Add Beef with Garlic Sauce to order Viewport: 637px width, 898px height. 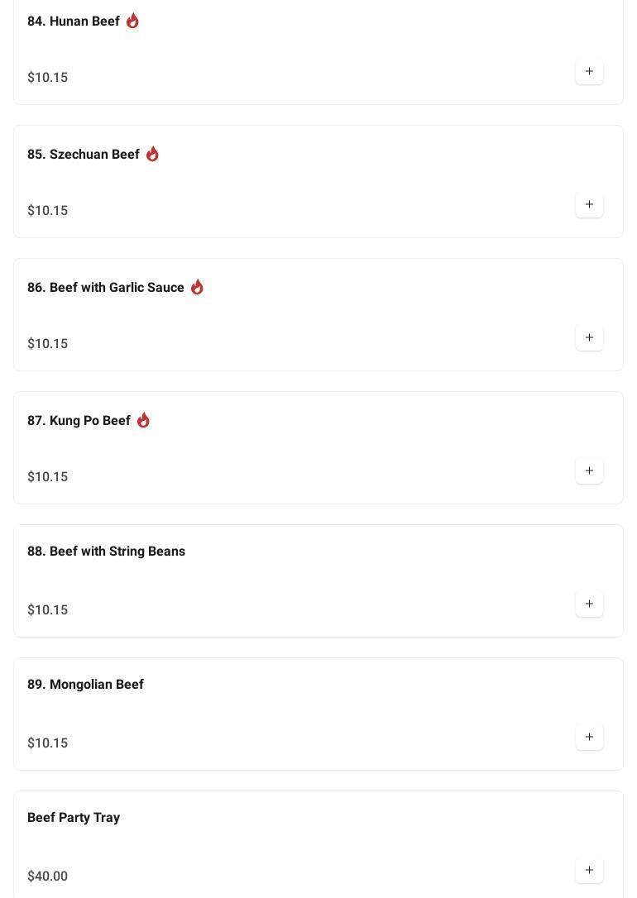pos(589,338)
